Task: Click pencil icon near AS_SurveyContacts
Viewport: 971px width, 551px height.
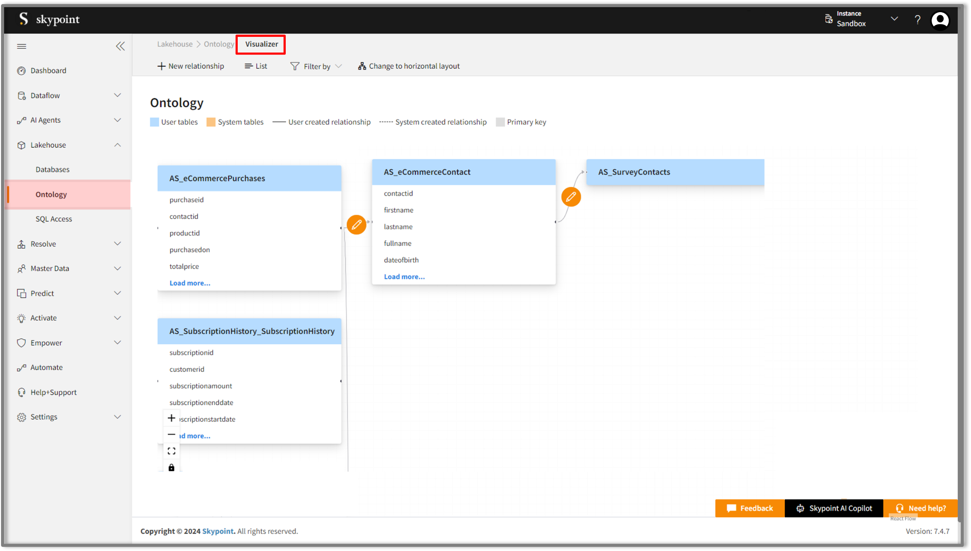Action: click(x=571, y=197)
